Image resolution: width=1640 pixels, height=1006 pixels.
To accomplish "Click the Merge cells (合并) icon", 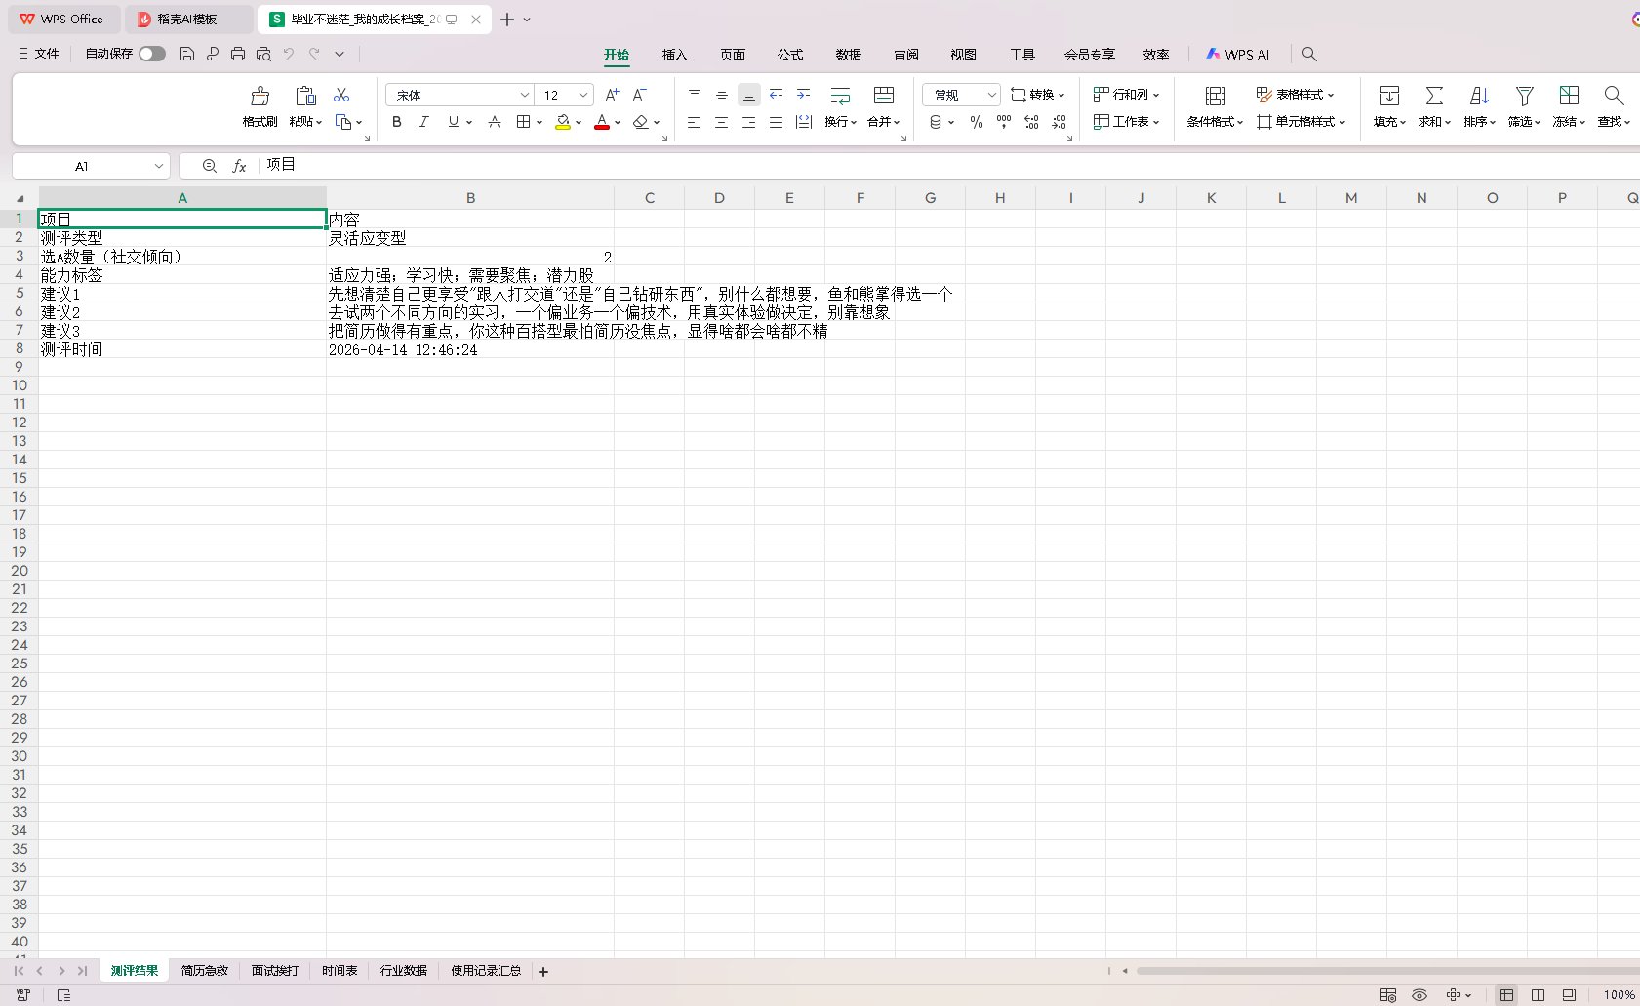I will point(883,96).
